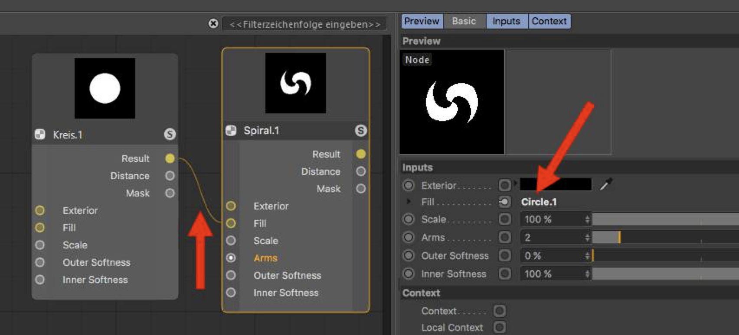Click the Result output port of Kreis.1
The width and height of the screenshot is (739, 335).
(170, 158)
